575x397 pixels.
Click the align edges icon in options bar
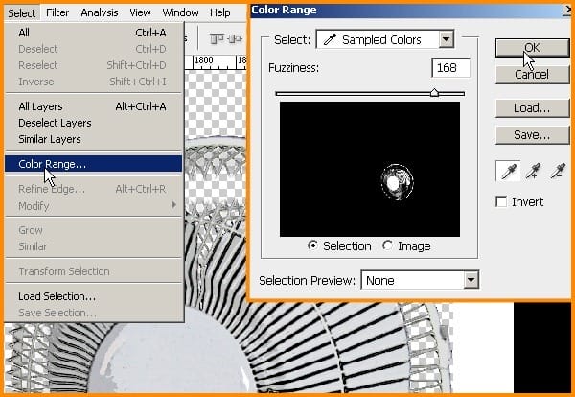217,39
